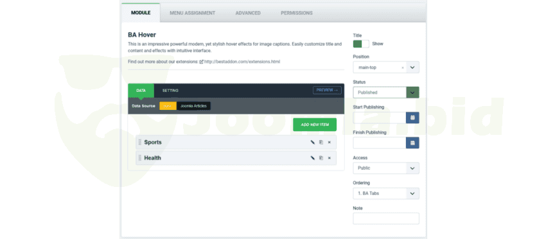This screenshot has width=546, height=239.
Task: Open the Status Published dropdown
Action: 386,93
